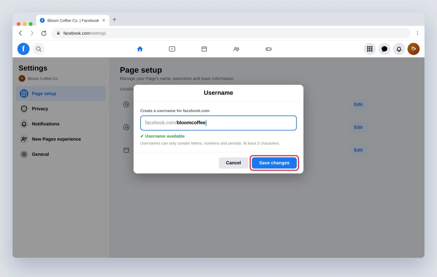Click the lock icon in address bar

coord(58,33)
